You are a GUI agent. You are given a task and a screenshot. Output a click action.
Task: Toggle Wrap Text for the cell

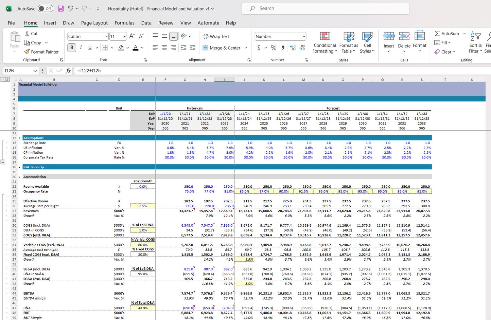pos(216,36)
